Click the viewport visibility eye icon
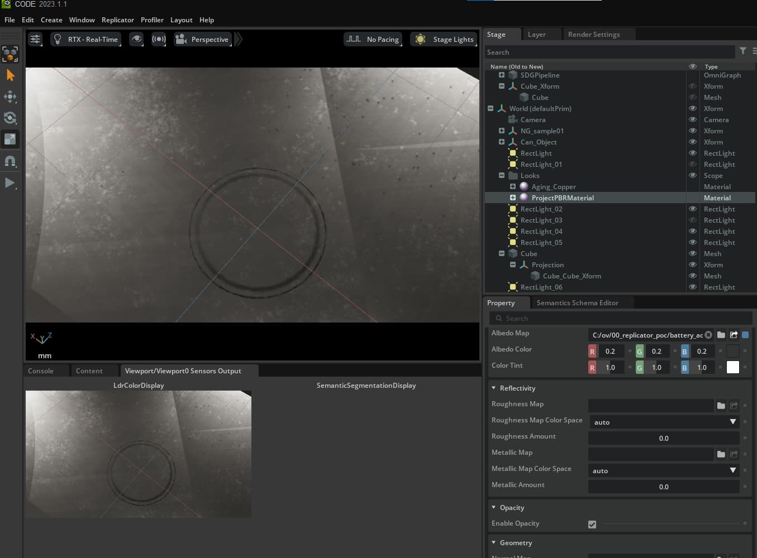This screenshot has width=757, height=558. 136,39
